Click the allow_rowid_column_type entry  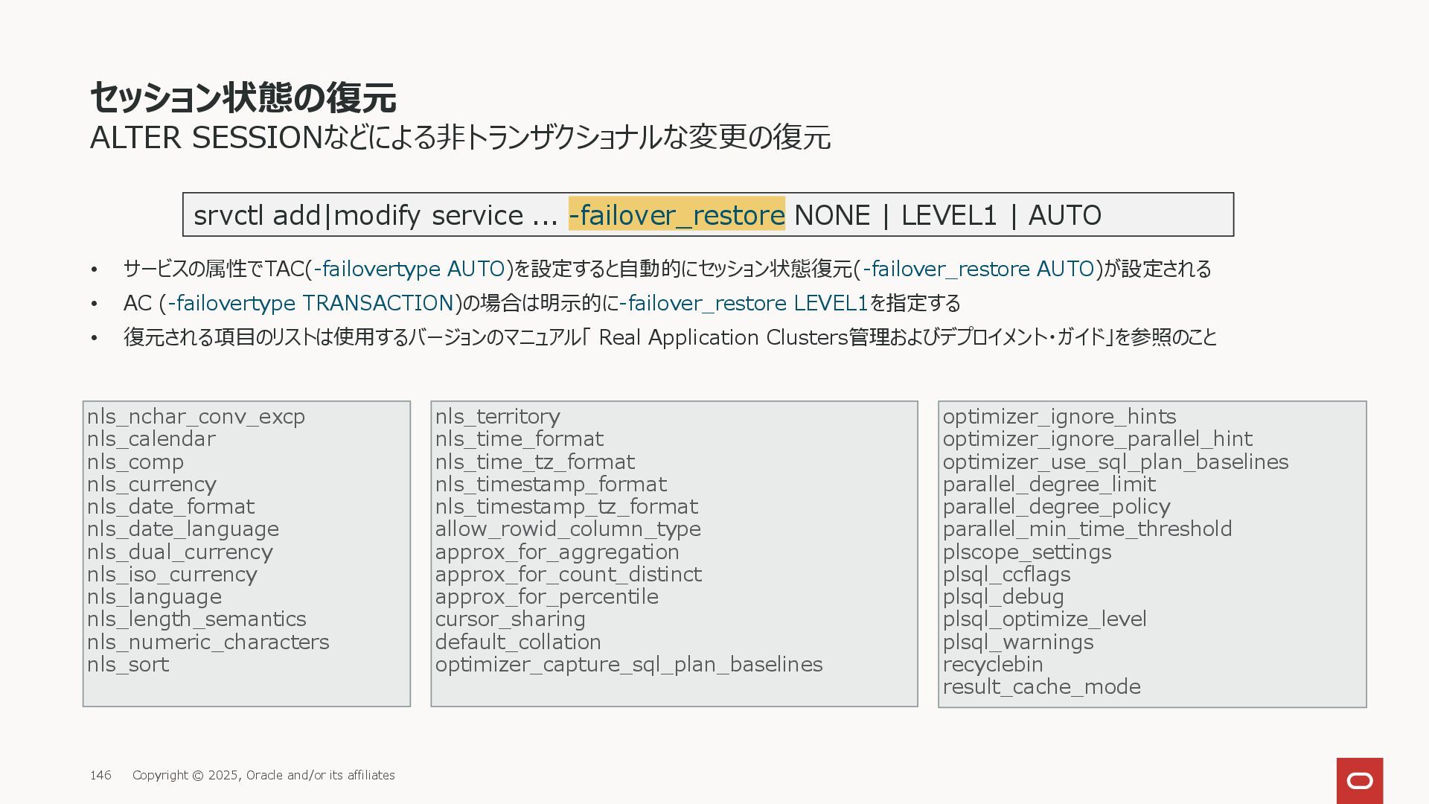coord(568,529)
